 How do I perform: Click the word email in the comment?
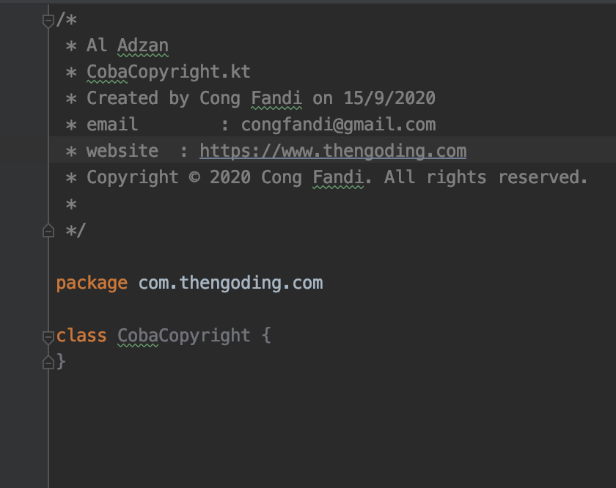pyautogui.click(x=112, y=125)
